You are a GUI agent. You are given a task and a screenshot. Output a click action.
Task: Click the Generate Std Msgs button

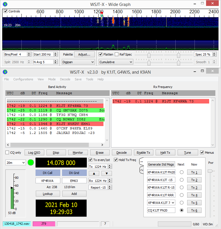point(161,164)
